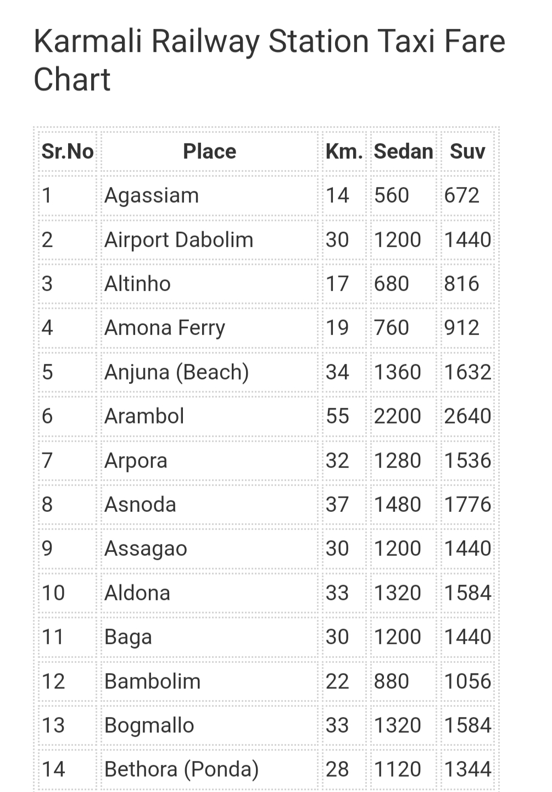552x792 pixels.
Task: Click the Km. column header
Action: pyautogui.click(x=344, y=152)
